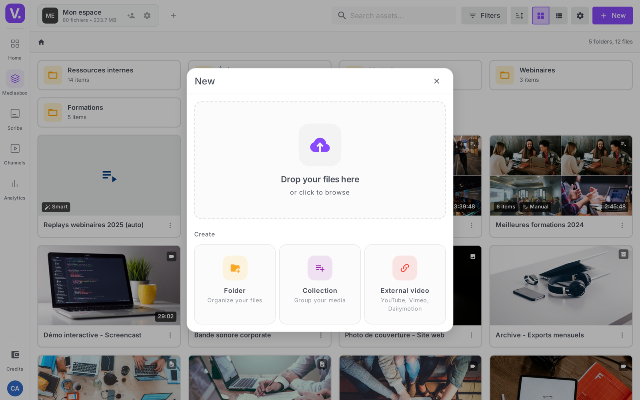
Task: Add a new workspace with plus icon
Action: point(173,16)
